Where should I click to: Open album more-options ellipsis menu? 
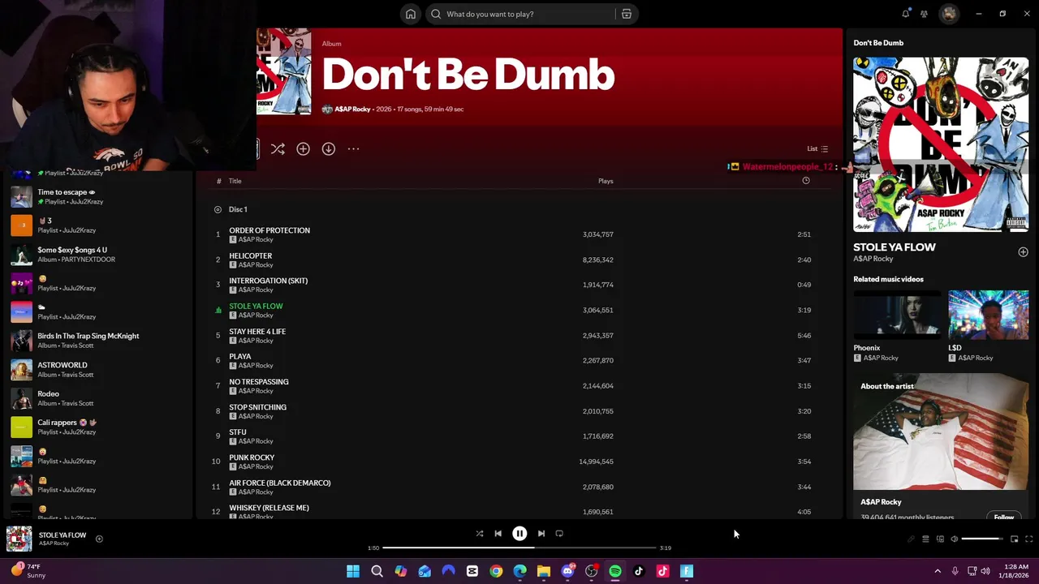pyautogui.click(x=353, y=149)
